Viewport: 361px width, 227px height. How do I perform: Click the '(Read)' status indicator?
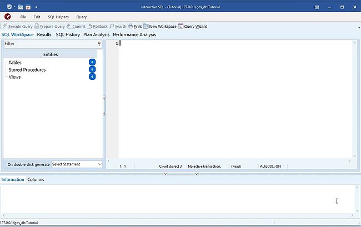tap(236, 167)
